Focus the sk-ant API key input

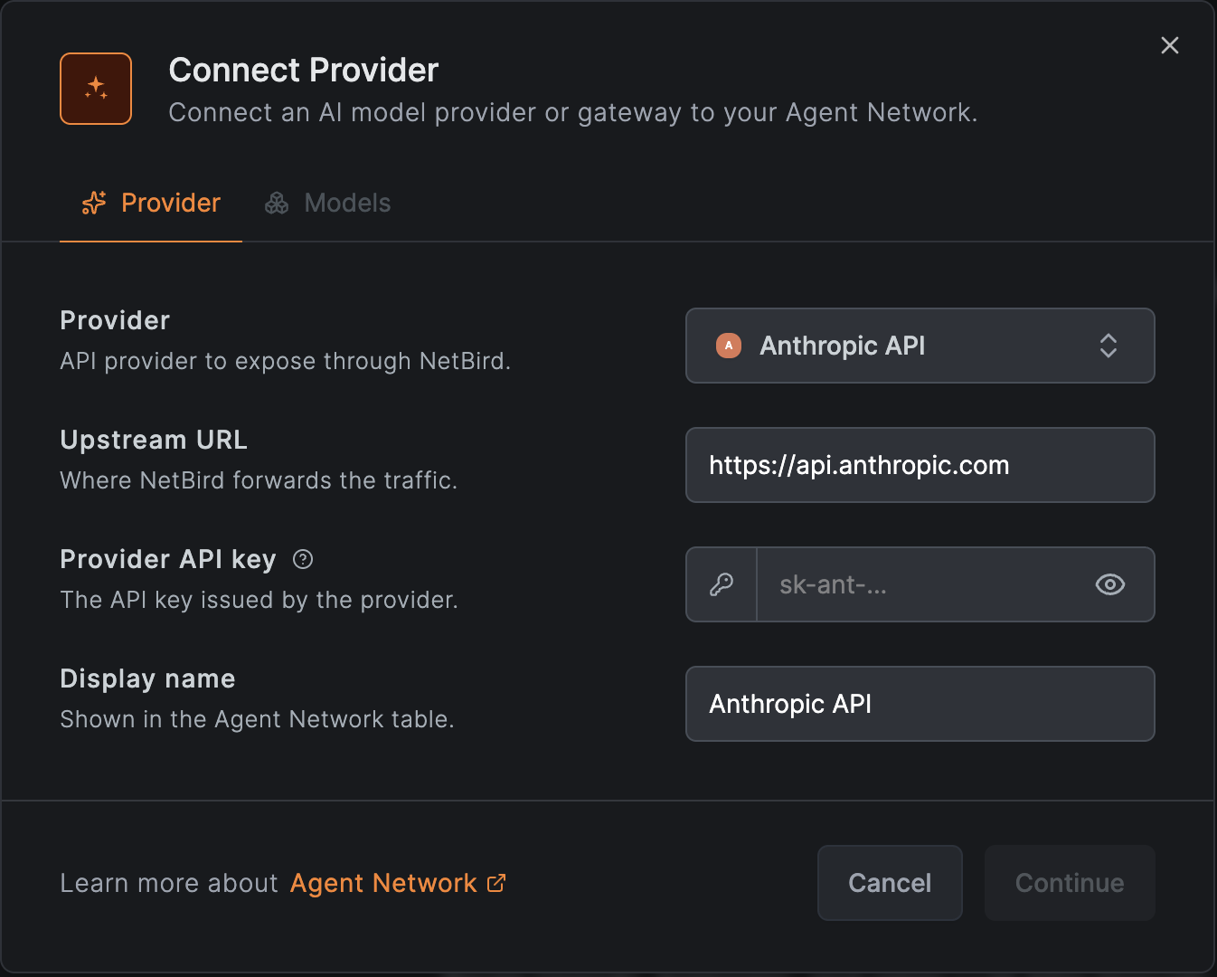pos(922,584)
